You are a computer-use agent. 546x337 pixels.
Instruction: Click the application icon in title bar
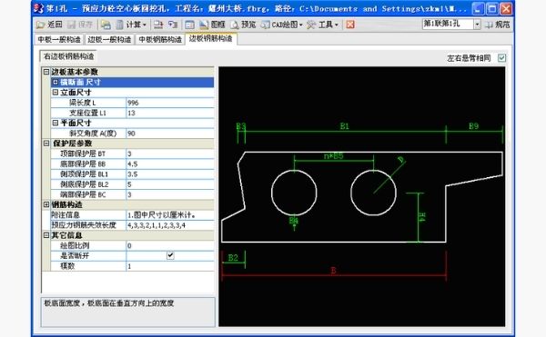pyautogui.click(x=39, y=8)
